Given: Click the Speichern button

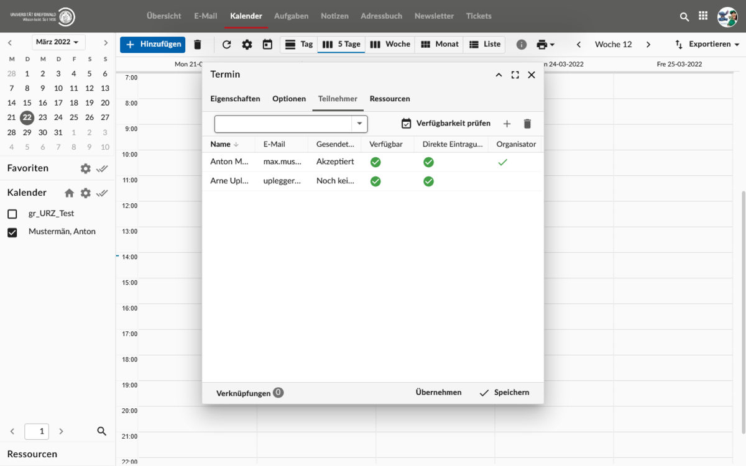Looking at the screenshot, I should 504,393.
